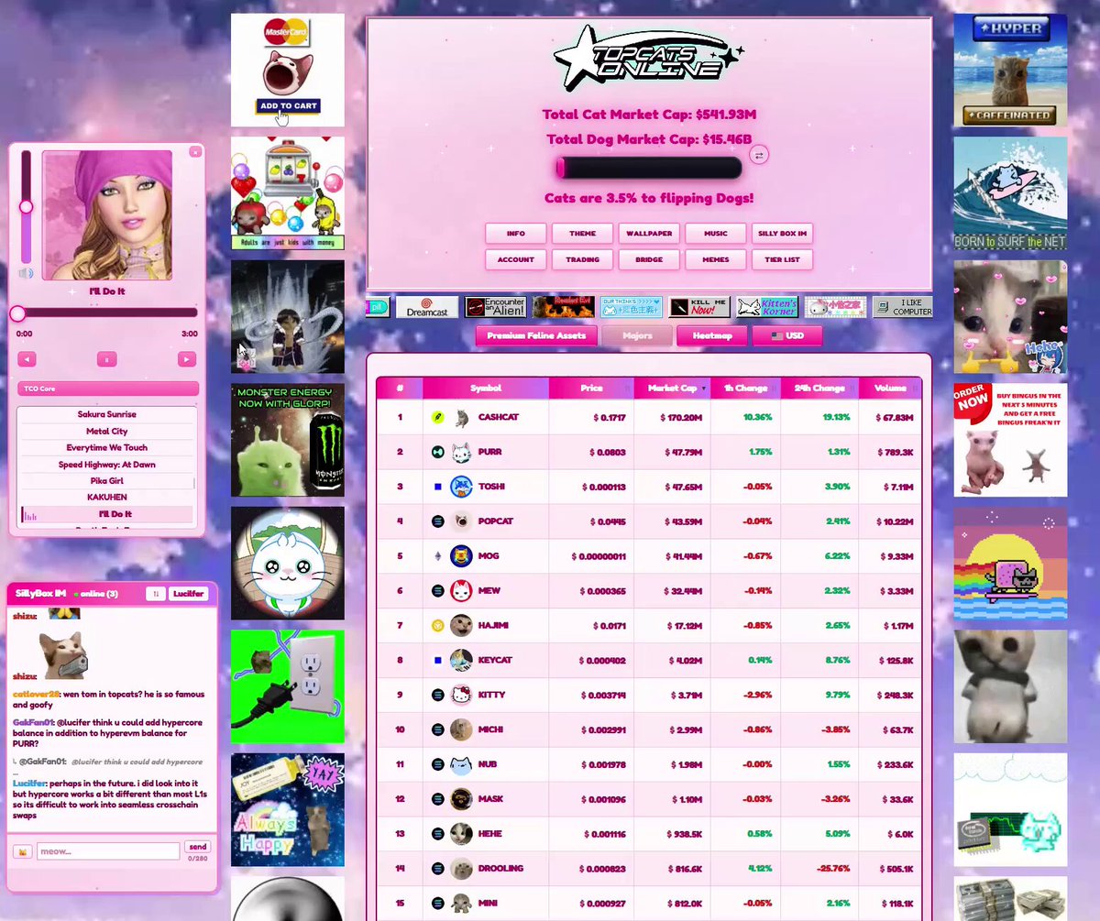Toggle the Premium Feline Assets filter

pos(536,336)
